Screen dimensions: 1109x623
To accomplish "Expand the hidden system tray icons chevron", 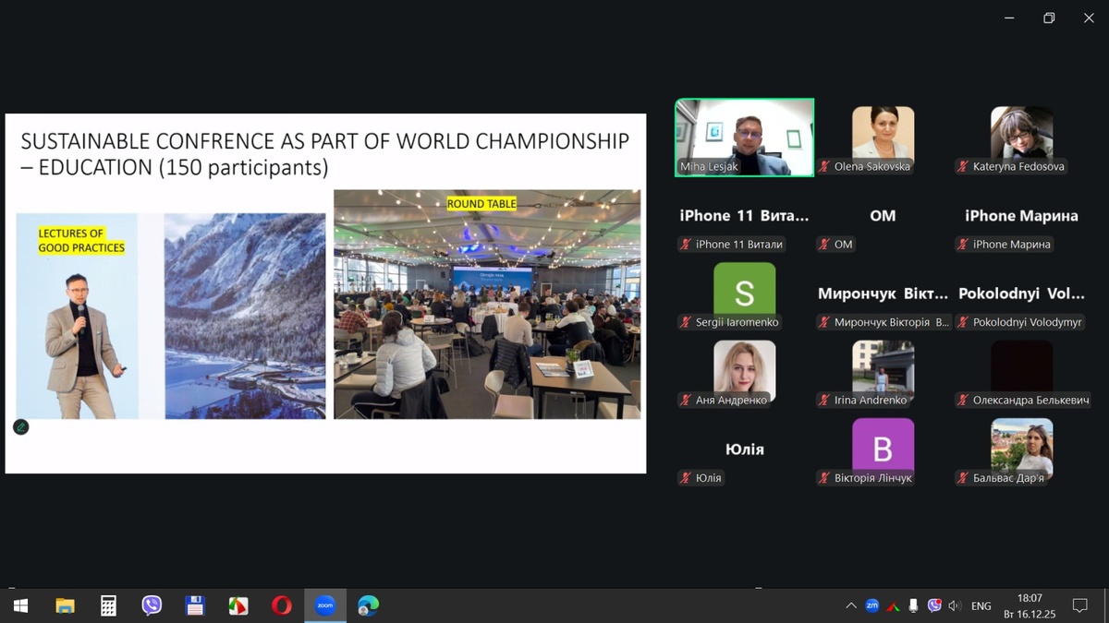I will [x=850, y=605].
